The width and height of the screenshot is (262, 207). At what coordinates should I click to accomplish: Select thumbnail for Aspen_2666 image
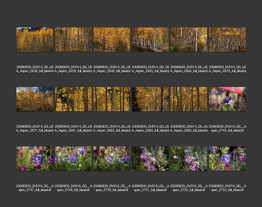(x=189, y=40)
